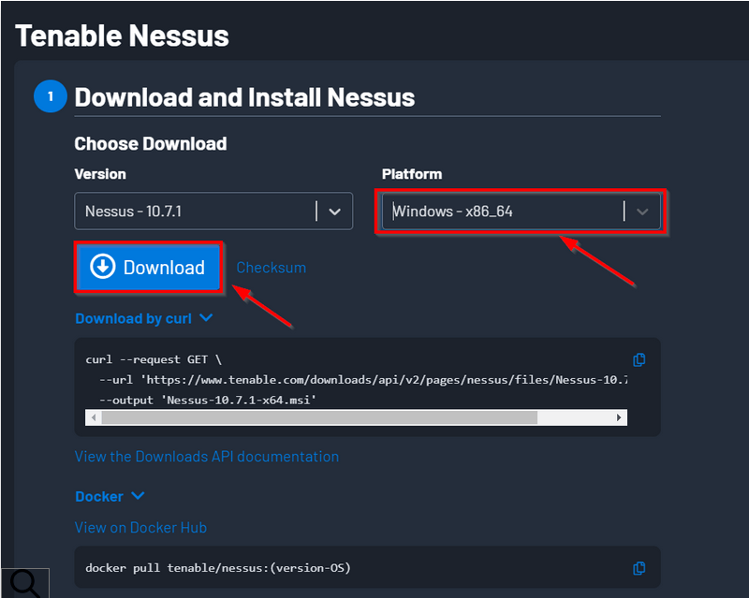Screen dimensions: 749x598
Task: Open View the Downloads API documentation
Action: tap(207, 457)
